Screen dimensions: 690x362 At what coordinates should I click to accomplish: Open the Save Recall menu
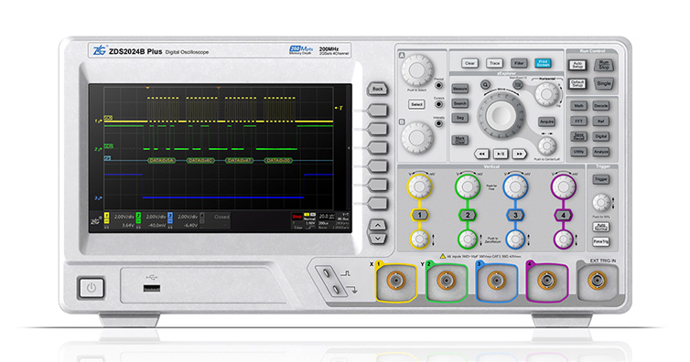pyautogui.click(x=578, y=136)
